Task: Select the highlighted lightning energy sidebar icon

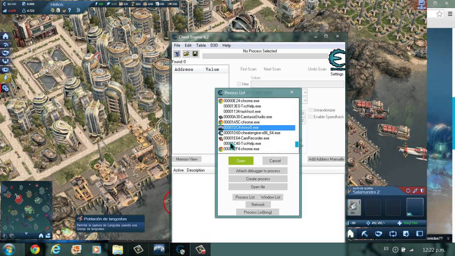Action: 5,79
